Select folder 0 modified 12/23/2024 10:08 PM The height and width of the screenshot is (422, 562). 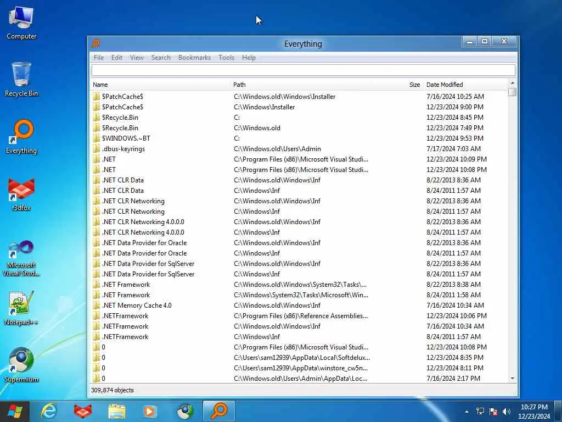coord(300,347)
